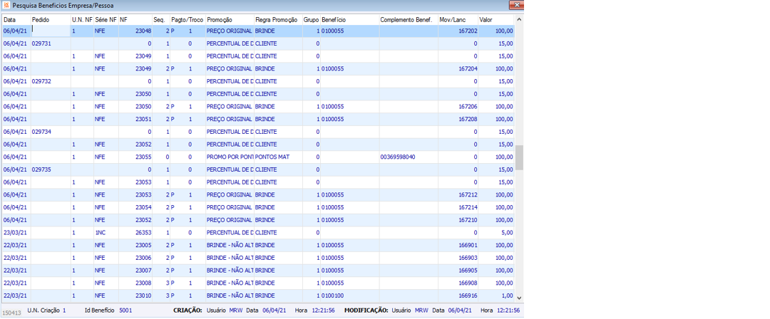Click Mov/Lanc cell 167204
Screen dimensions: 770x319
458,68
